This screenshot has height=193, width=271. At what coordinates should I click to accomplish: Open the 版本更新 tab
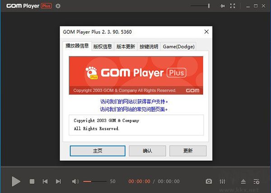(126, 47)
